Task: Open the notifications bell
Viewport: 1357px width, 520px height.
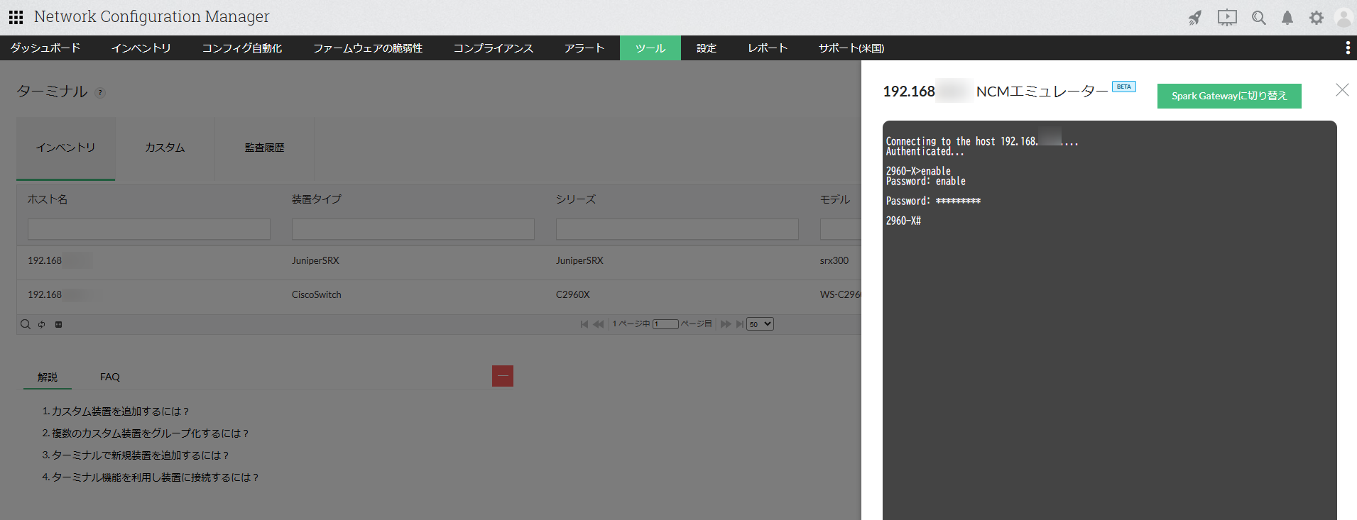Action: (x=1287, y=18)
